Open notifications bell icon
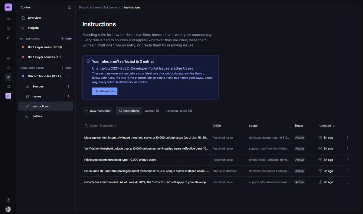This screenshot has width=363, height=214. [x=8, y=28]
